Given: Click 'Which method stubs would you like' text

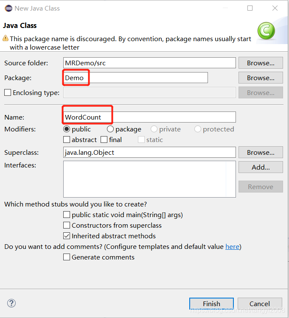Looking at the screenshot, I should 76,204.
